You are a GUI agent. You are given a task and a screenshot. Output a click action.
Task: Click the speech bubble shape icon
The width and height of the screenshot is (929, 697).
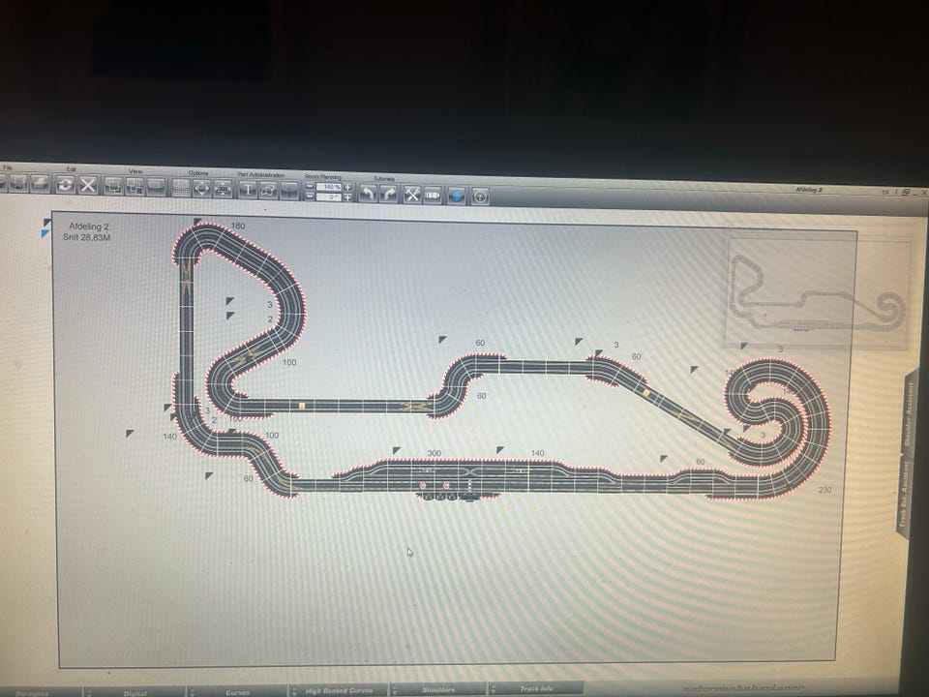click(x=268, y=191)
